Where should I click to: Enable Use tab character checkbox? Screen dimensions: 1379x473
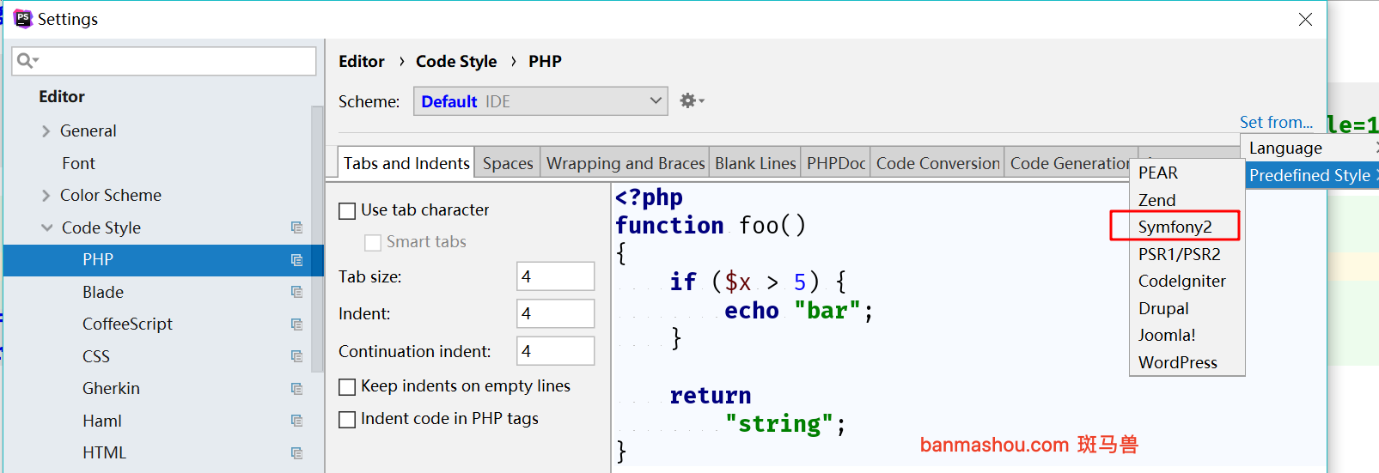click(x=347, y=210)
